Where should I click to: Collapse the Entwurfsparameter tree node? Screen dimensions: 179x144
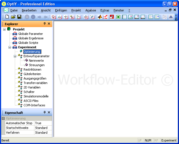coord(15,56)
